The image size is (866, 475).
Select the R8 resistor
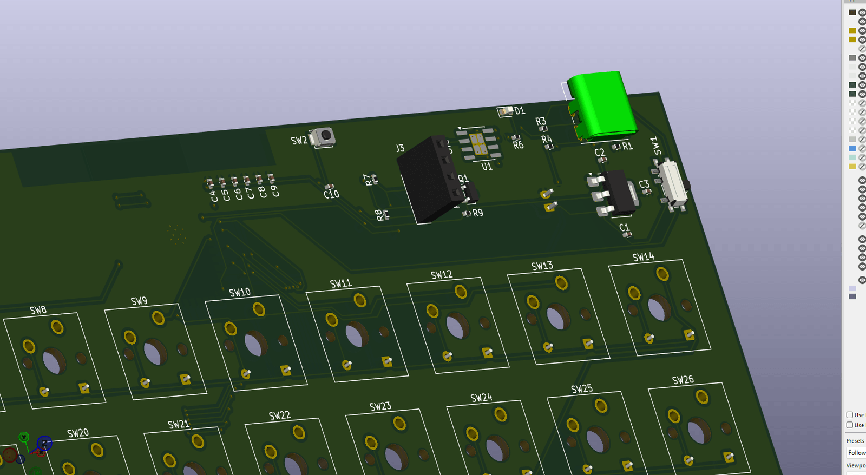click(386, 214)
